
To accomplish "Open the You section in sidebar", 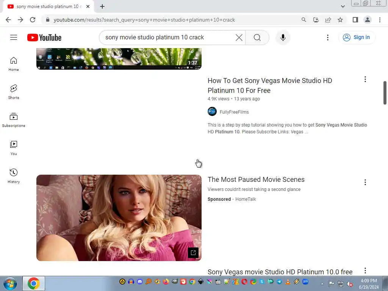I will 14,148.
